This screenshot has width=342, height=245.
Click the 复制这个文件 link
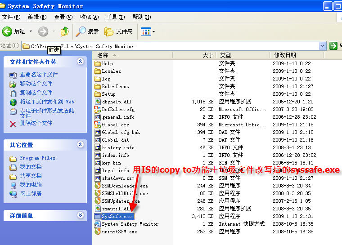[36, 93]
